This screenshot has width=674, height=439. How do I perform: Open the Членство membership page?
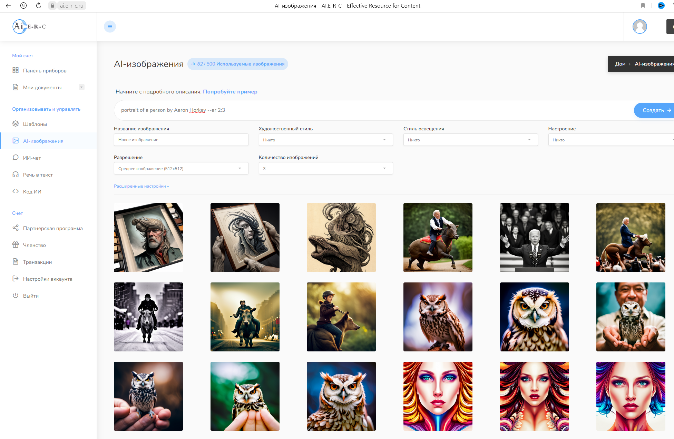click(34, 245)
